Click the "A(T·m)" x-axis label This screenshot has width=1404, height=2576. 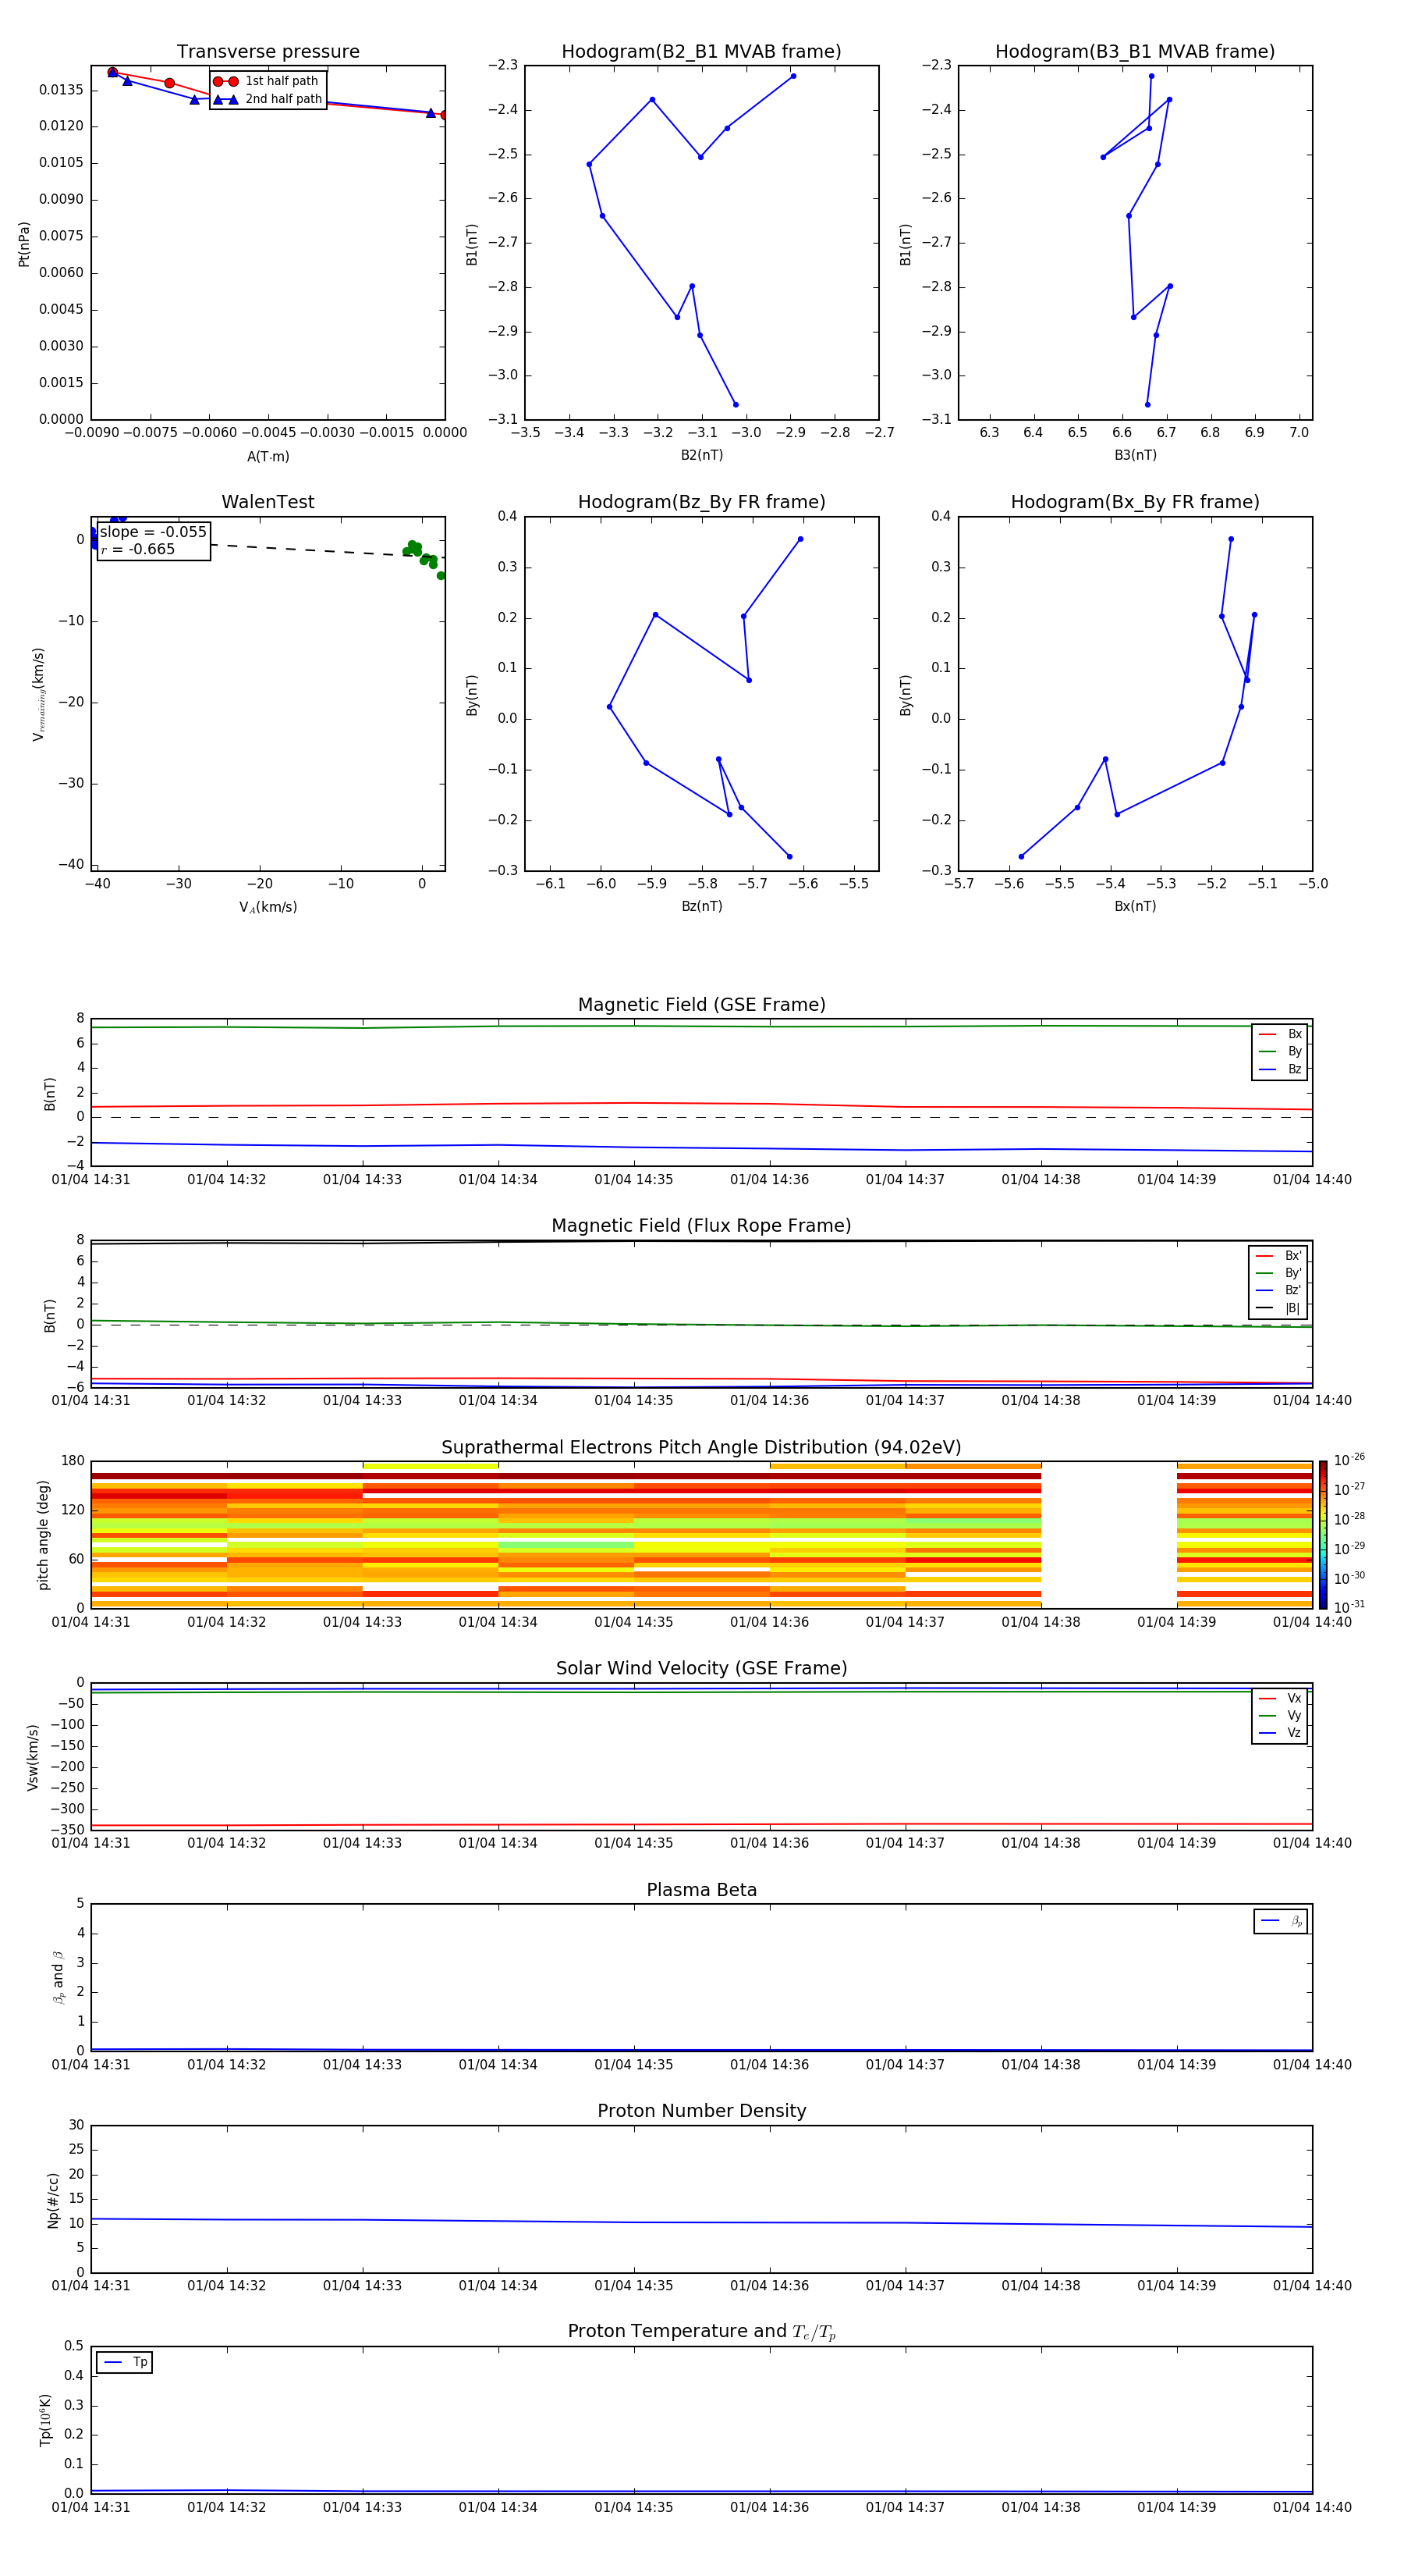(268, 457)
